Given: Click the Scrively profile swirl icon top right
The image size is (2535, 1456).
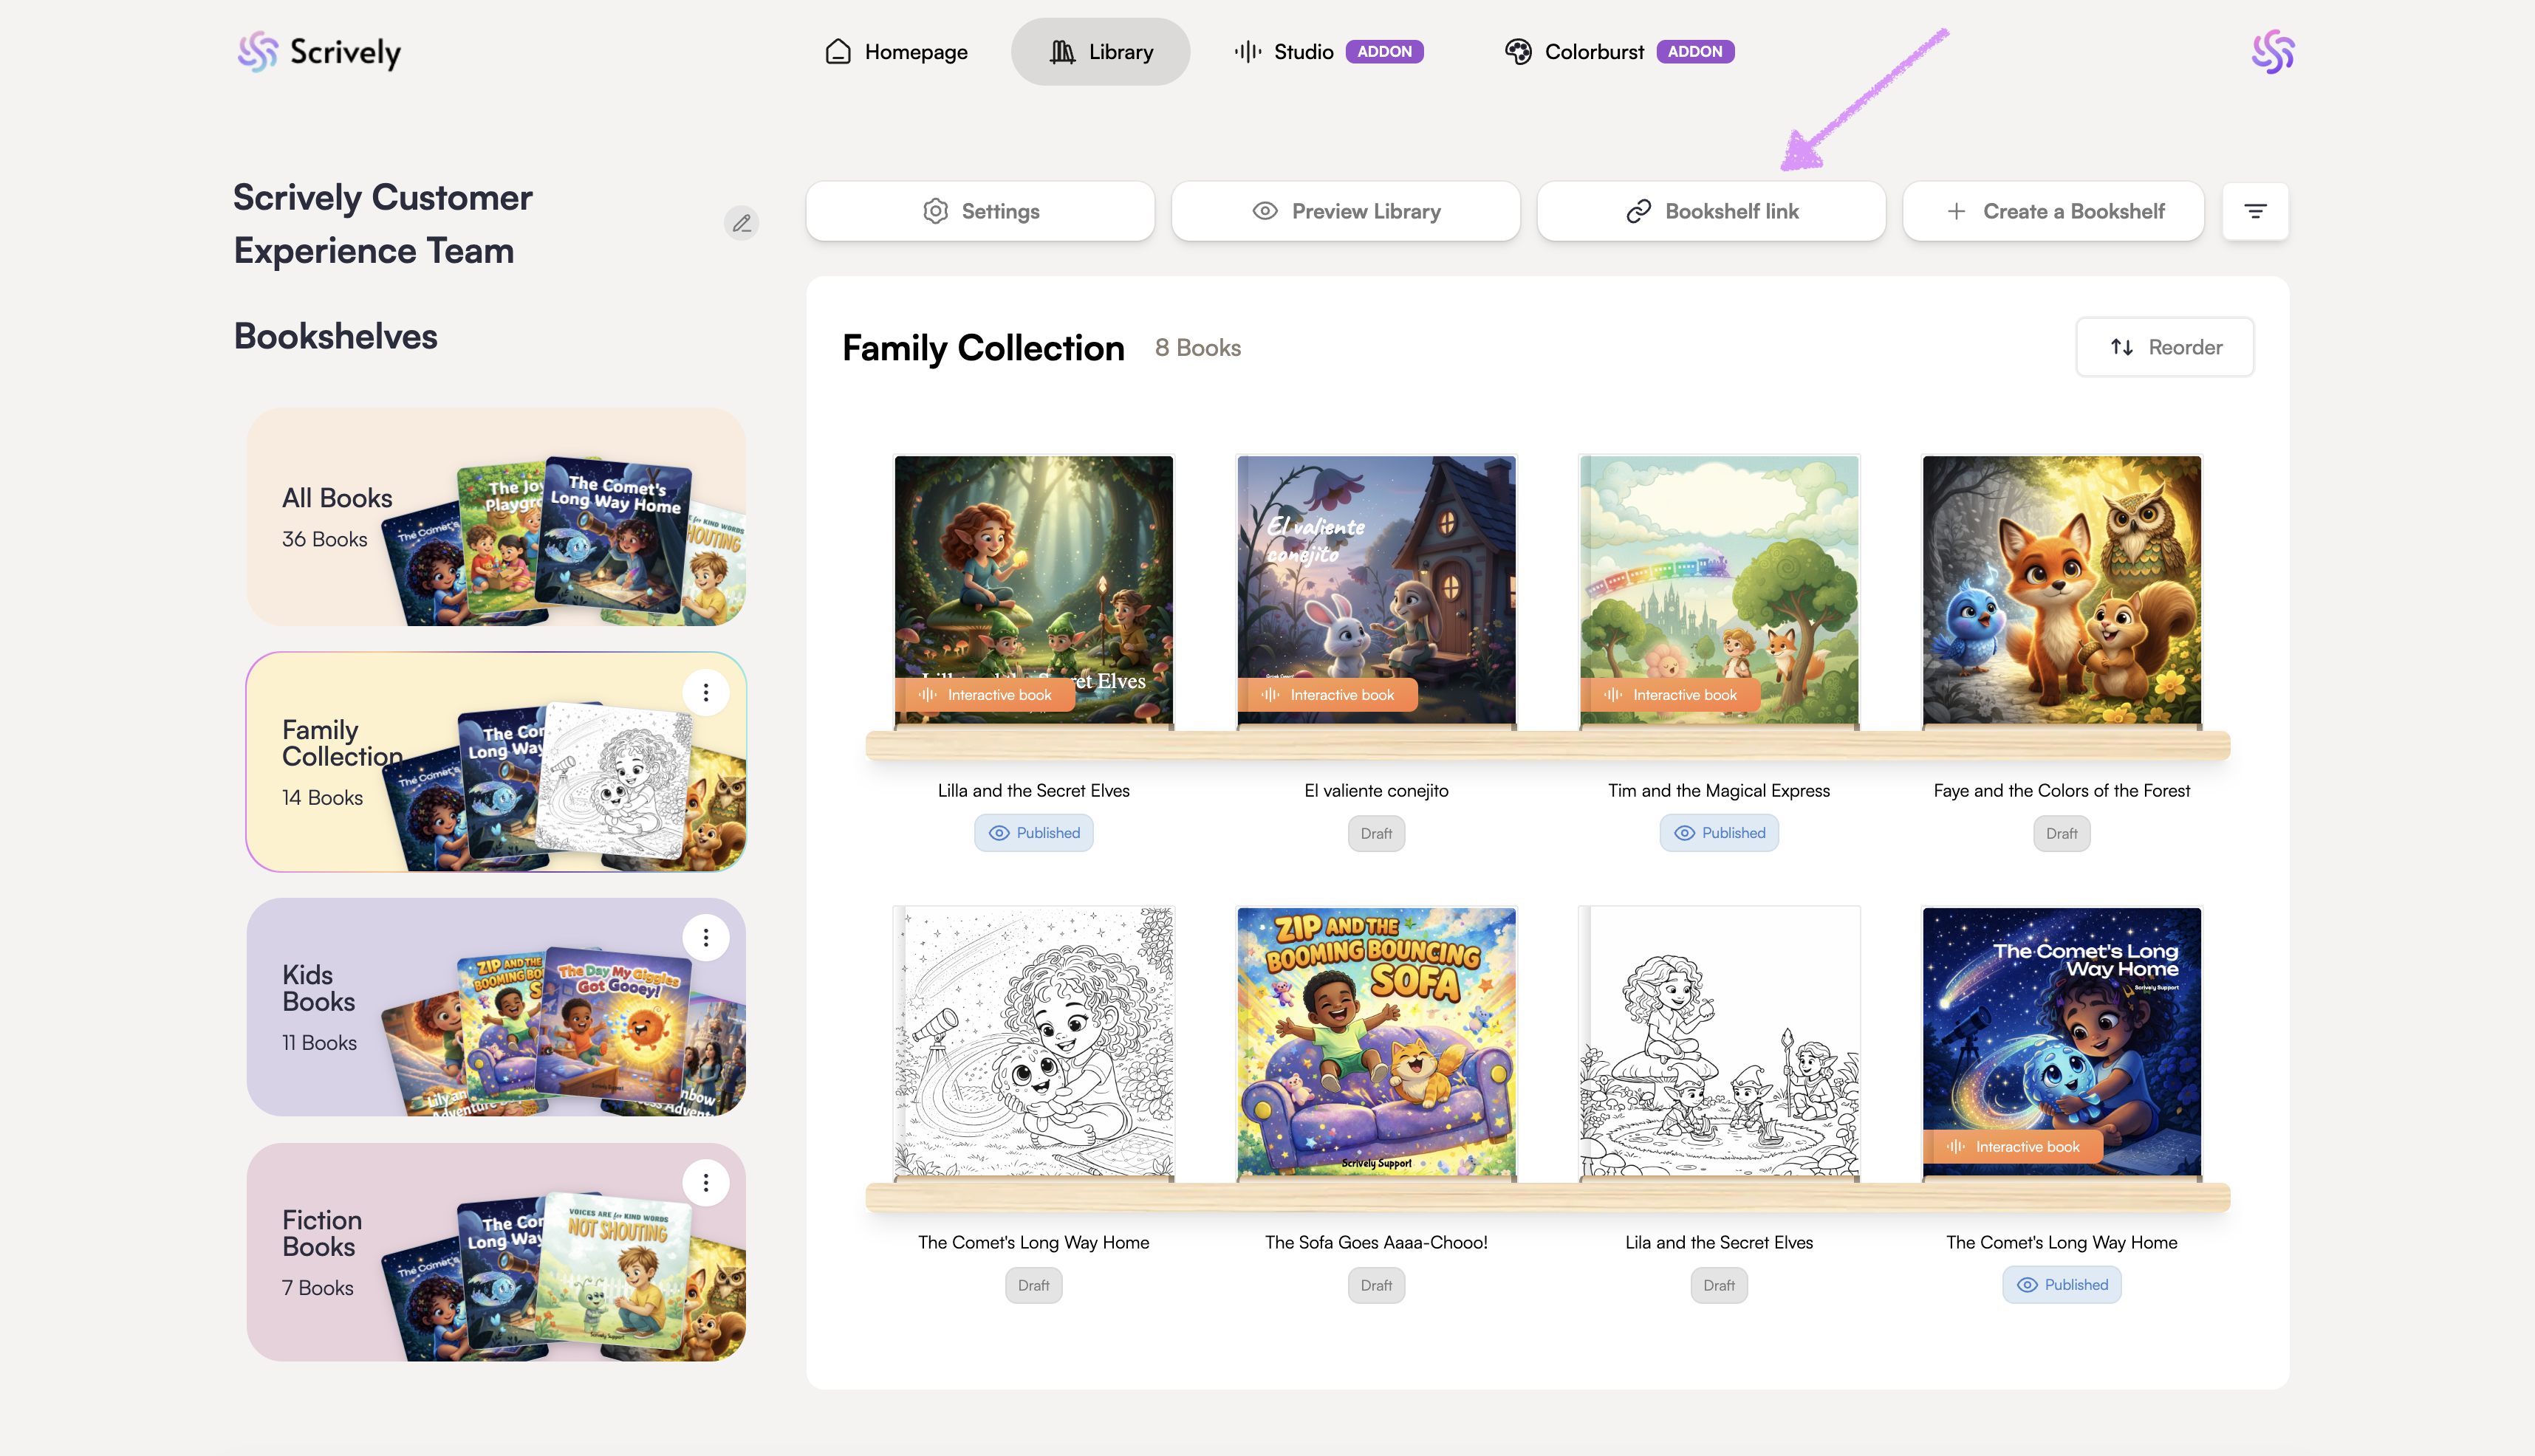Looking at the screenshot, I should point(2272,52).
